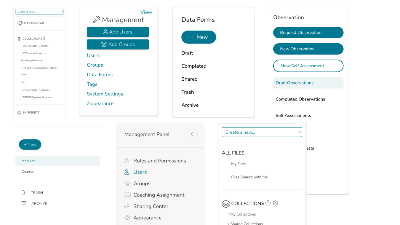Click the Archive box icon

coord(23,203)
